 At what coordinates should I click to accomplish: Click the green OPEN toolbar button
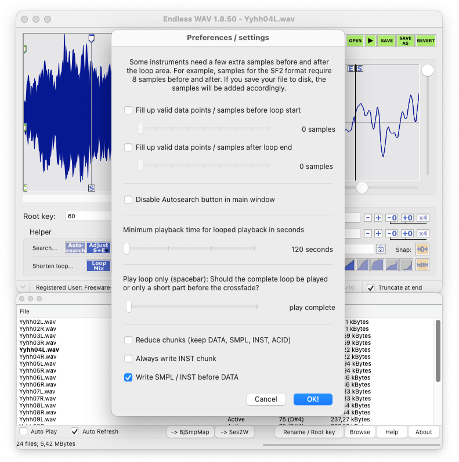coord(355,41)
